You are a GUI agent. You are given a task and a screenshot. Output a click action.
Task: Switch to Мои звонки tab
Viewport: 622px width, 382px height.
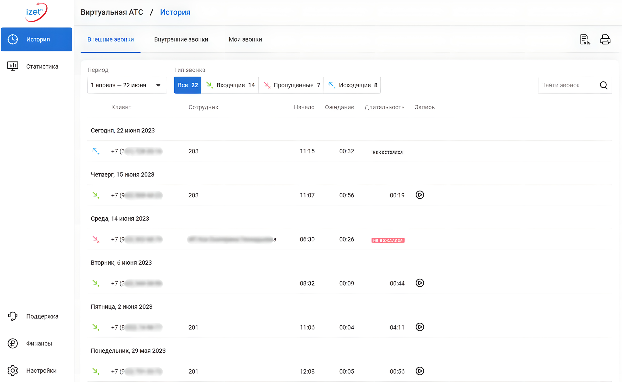click(245, 39)
